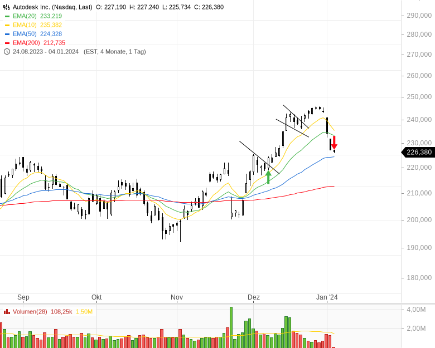Screen dimensions: 435x348
Task: Click the 180,000 price axis label
Action: point(419,278)
